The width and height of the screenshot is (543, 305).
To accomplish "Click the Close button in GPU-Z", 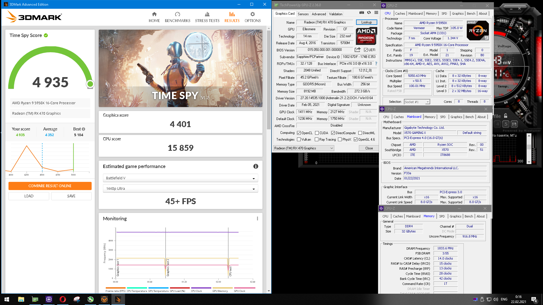I will [x=369, y=148].
